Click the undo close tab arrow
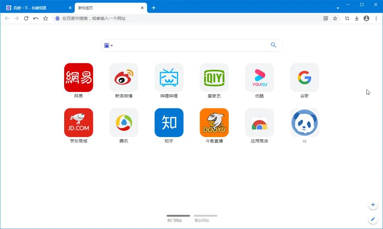 (36, 18)
